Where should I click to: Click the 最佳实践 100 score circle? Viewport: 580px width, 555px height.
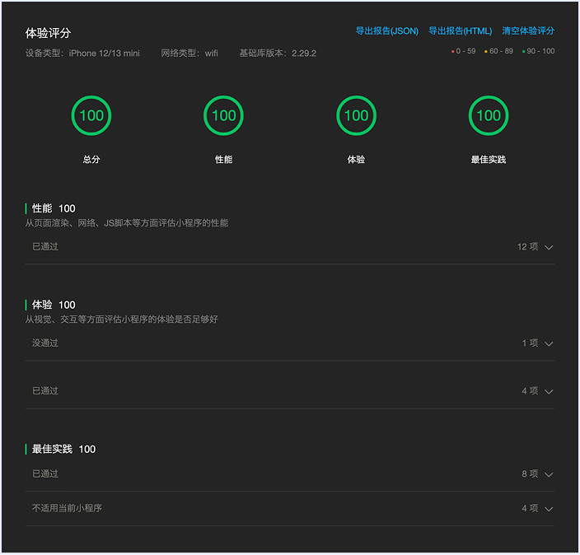489,116
